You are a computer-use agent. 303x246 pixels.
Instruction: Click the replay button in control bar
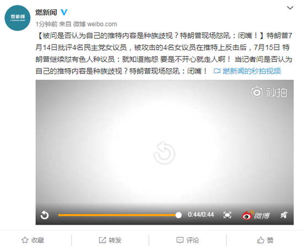tap(45, 215)
